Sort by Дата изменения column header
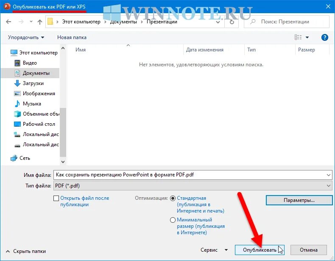The height and width of the screenshot is (261, 335). coord(205,50)
